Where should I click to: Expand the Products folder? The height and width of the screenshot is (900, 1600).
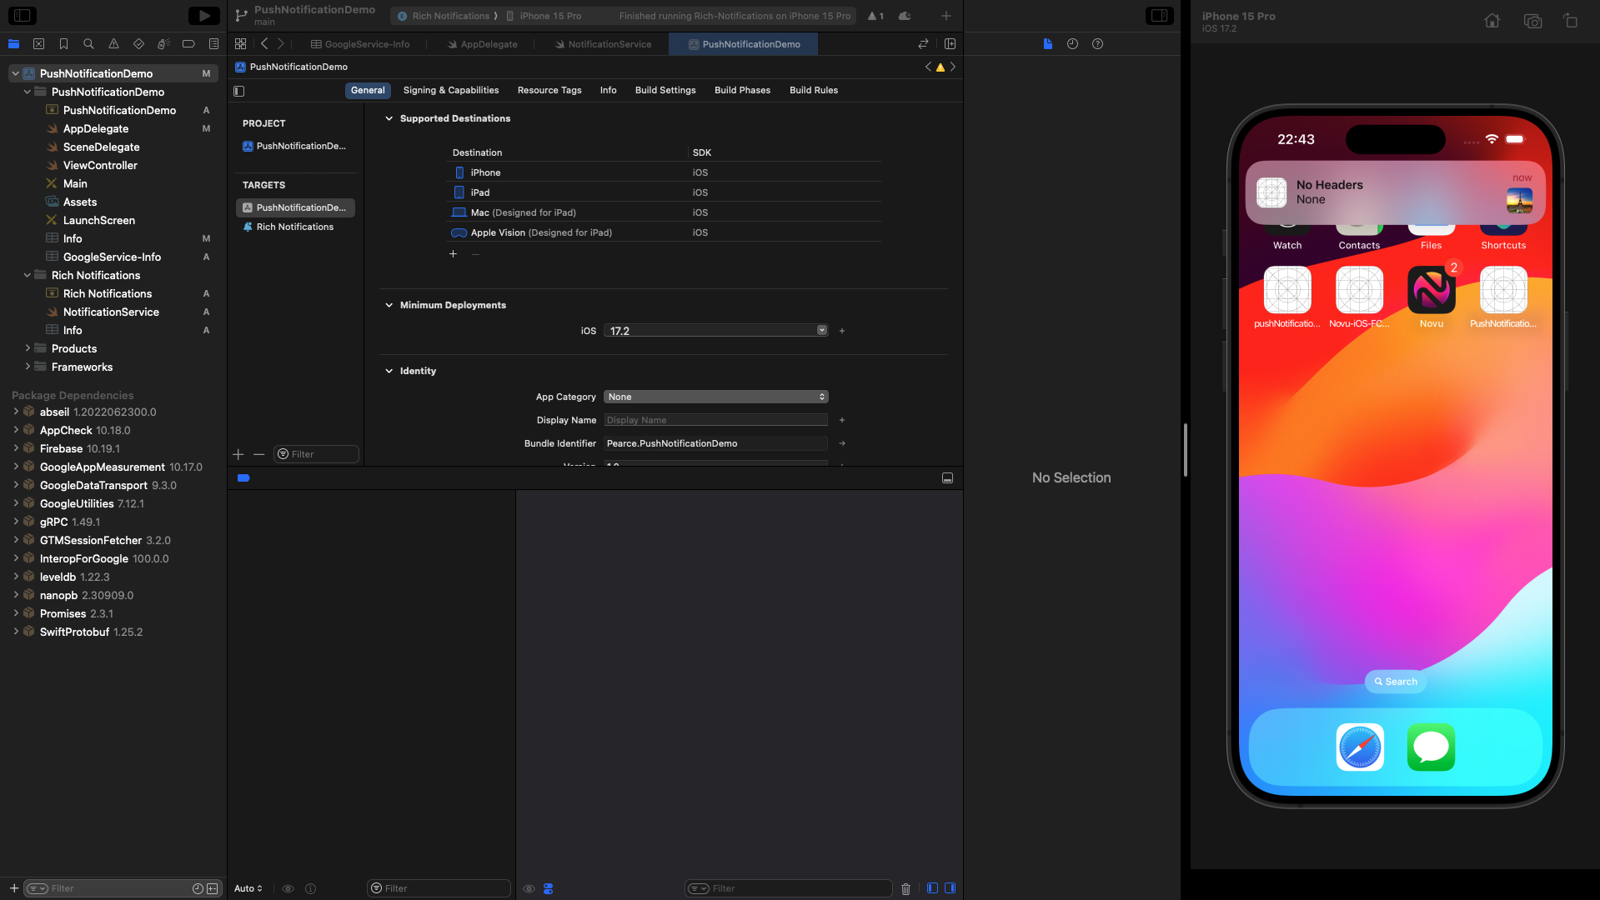click(x=28, y=348)
